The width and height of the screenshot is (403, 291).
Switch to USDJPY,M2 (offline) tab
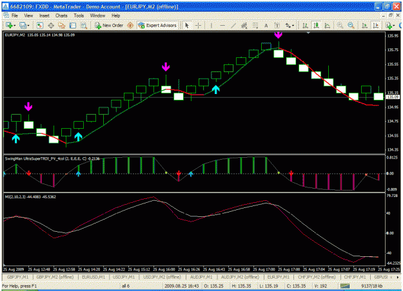pyautogui.click(x=162, y=277)
